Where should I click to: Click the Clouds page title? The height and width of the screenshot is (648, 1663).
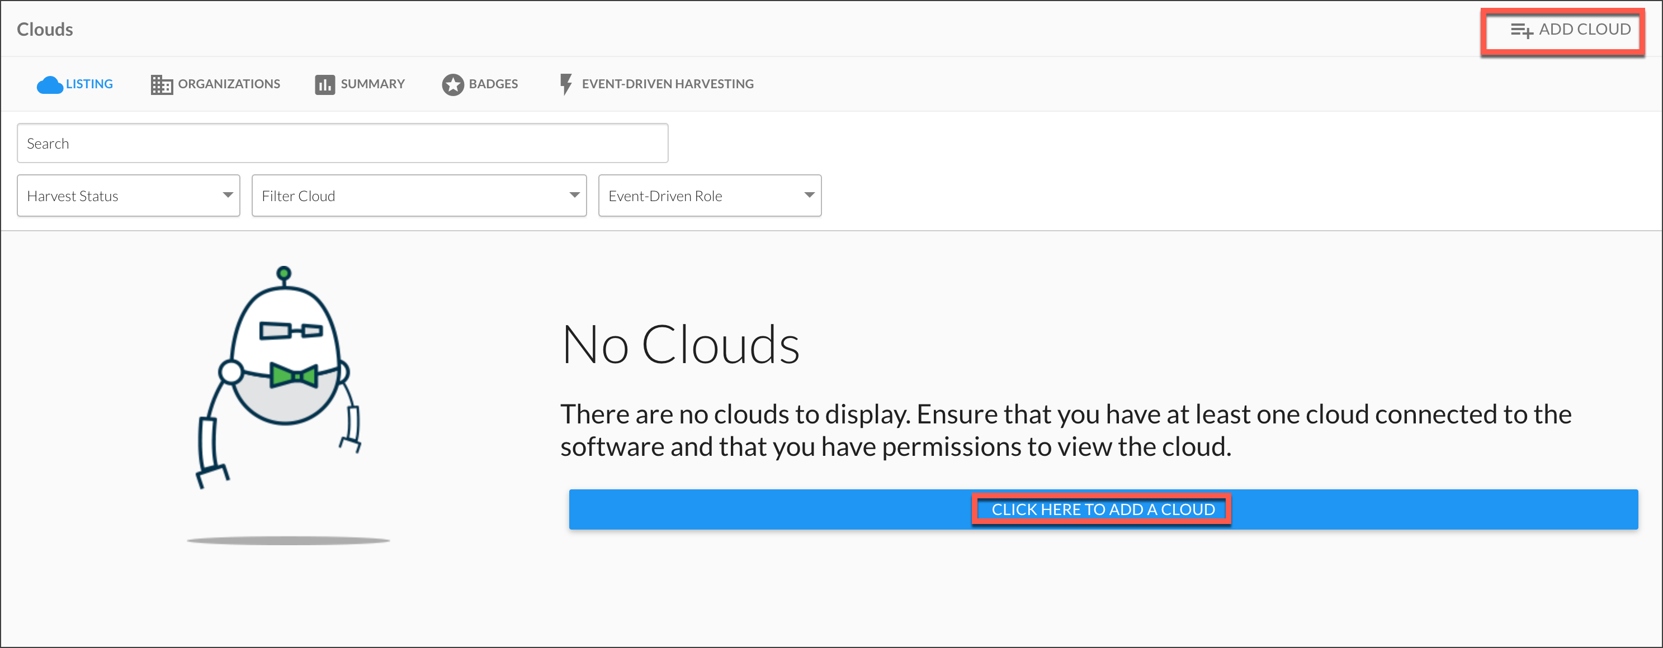point(45,29)
